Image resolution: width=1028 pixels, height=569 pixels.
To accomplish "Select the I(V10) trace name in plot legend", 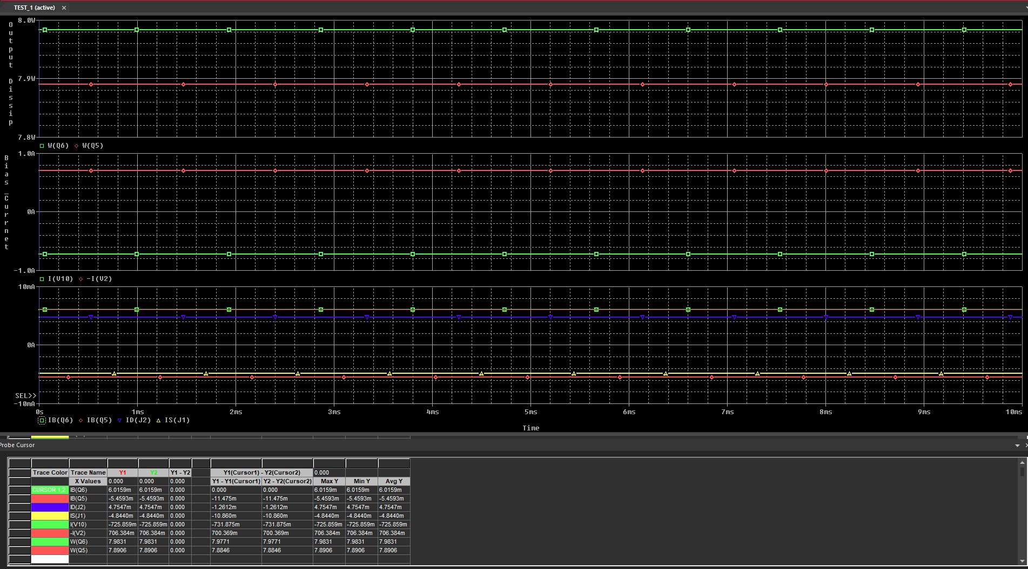I will point(61,279).
